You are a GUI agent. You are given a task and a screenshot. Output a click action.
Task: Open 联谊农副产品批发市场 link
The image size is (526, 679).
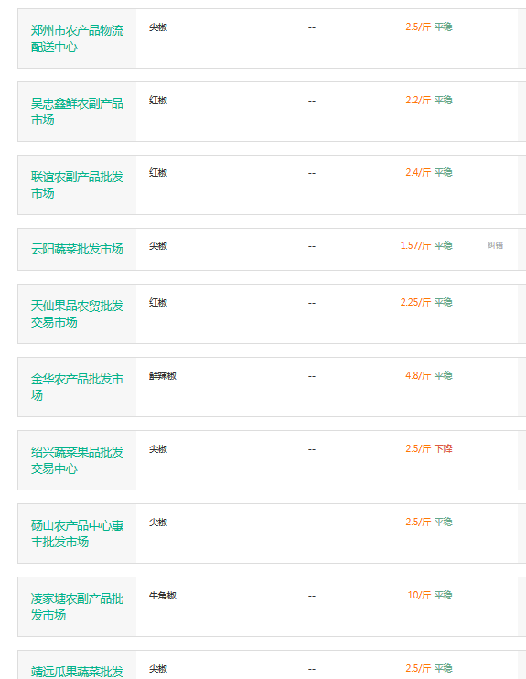click(77, 185)
